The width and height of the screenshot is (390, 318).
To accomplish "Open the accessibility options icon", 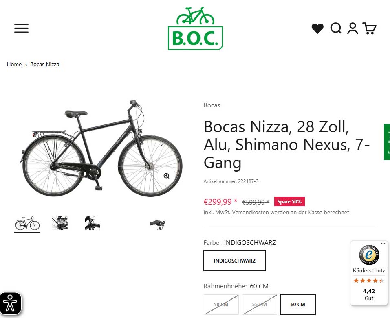I will 10,303.
